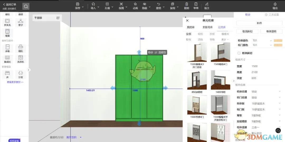Click the upward blue resize arrow on cabinet
Viewport: 285px width, 142px height.
[139, 53]
